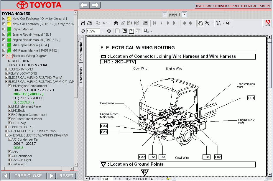
Task: Select the Snapshot tool
Action: 228,23
